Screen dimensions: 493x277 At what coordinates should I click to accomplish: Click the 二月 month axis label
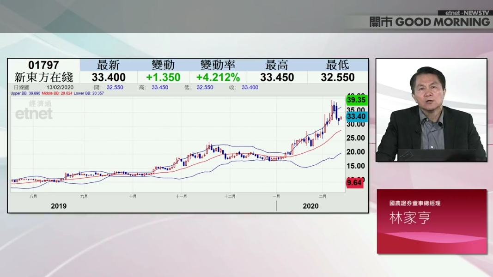[323, 196]
